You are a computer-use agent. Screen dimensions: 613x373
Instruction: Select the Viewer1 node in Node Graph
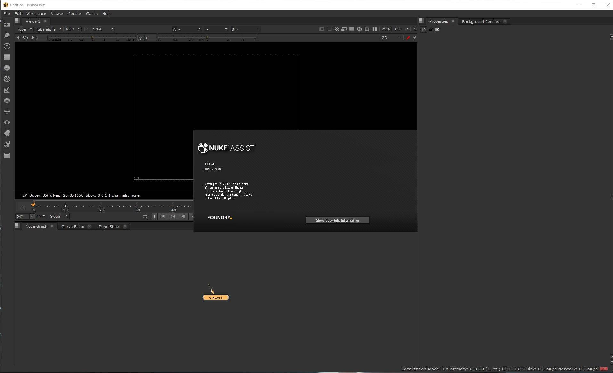216,298
